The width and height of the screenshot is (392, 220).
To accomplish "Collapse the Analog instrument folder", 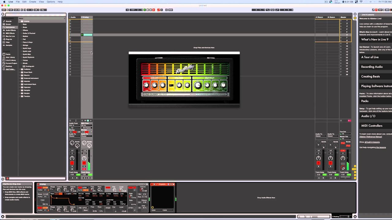I will pos(20,21).
